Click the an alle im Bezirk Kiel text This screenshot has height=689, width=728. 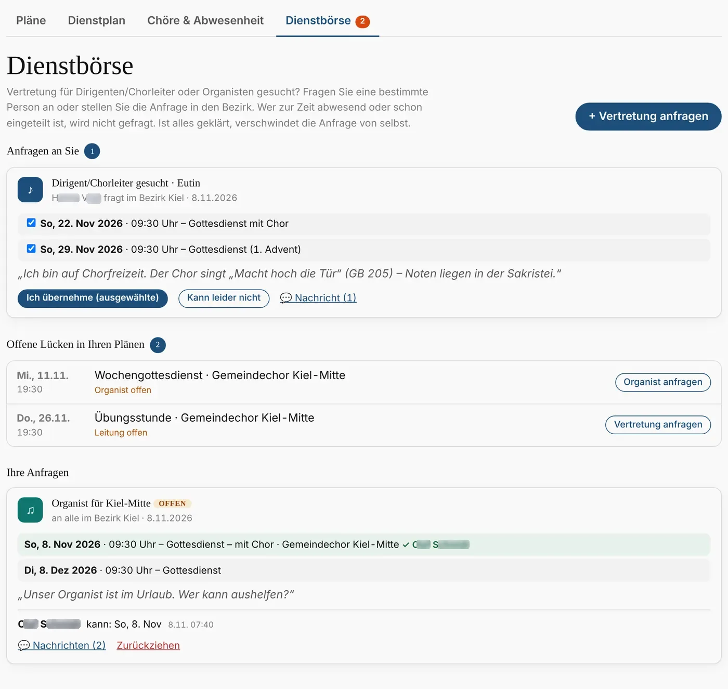coord(95,518)
